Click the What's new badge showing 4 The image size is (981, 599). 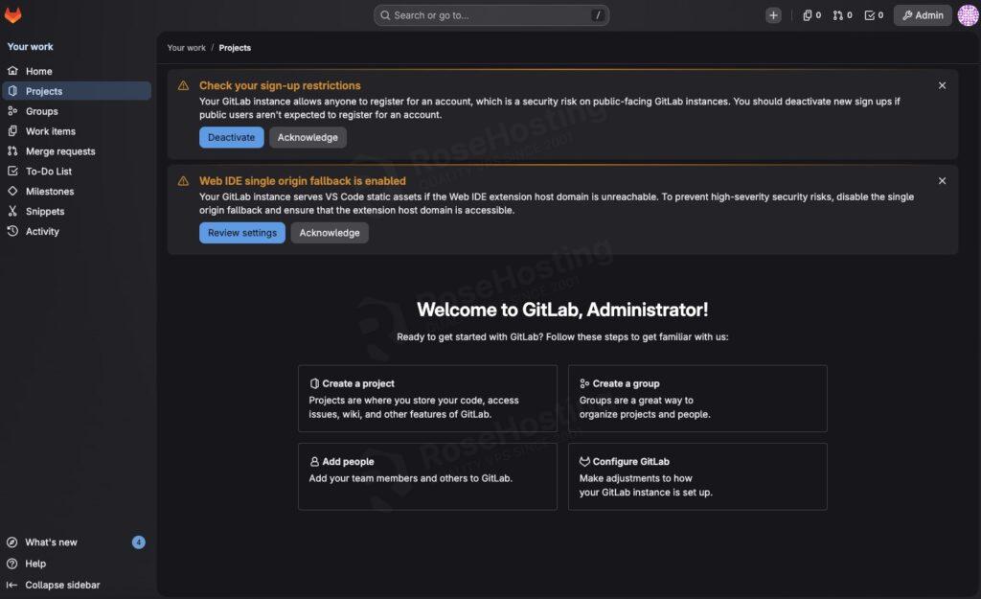pyautogui.click(x=138, y=542)
